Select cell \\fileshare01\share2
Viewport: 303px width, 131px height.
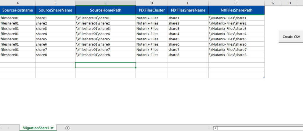pyautogui.click(x=106, y=23)
